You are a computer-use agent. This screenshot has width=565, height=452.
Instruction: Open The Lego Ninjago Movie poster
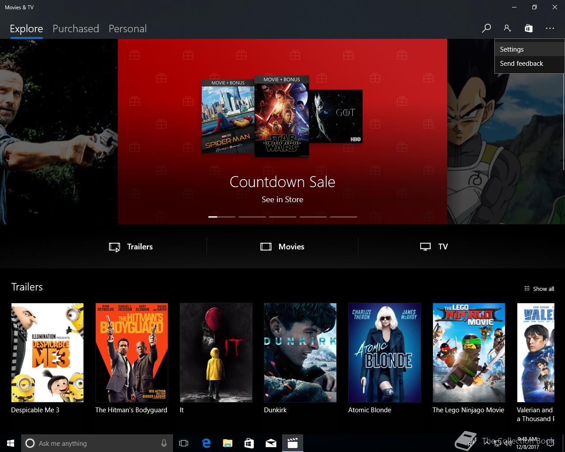coord(469,352)
